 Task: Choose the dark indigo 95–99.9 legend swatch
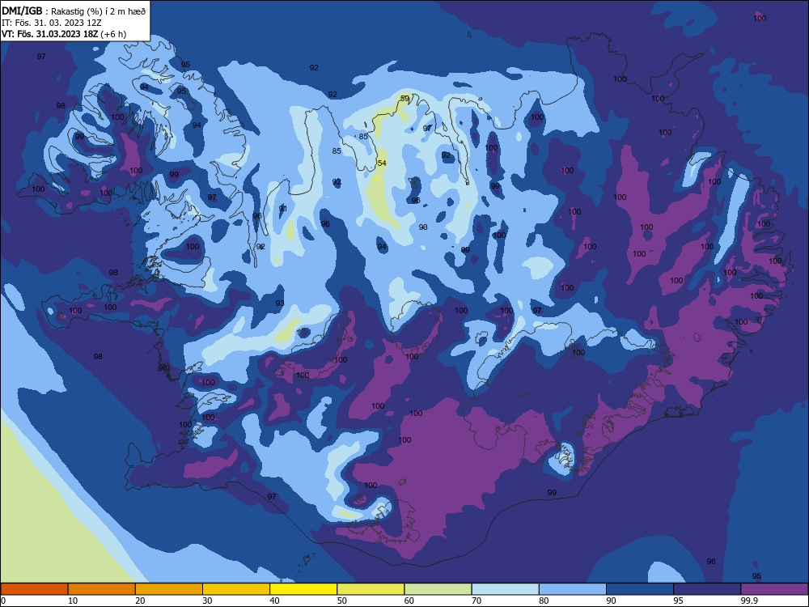pos(707,589)
